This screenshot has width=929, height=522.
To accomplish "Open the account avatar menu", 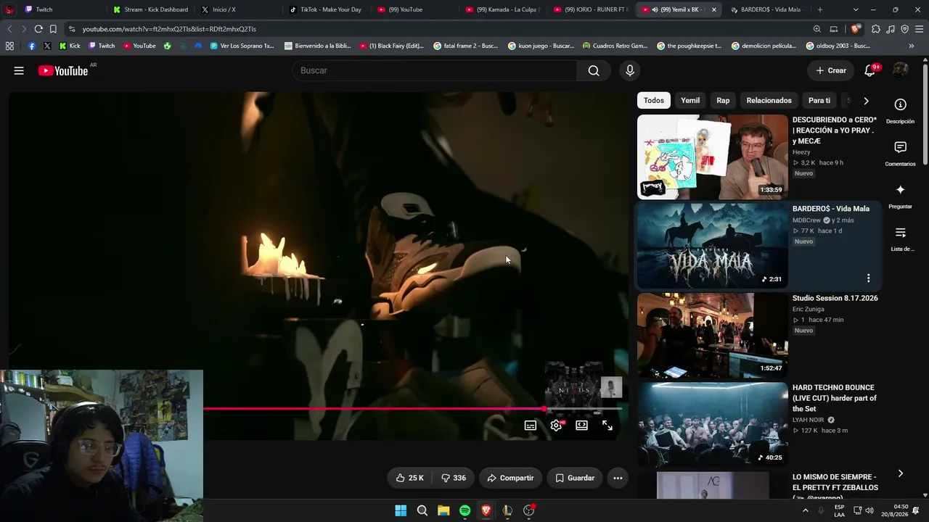I will point(901,70).
